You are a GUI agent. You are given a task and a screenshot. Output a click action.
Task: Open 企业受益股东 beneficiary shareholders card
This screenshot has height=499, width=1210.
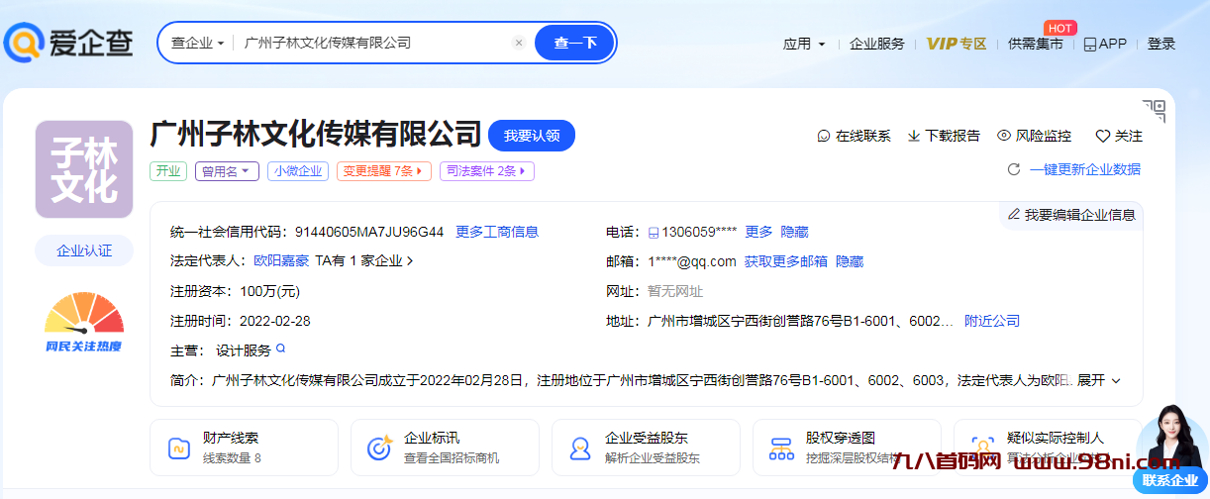click(x=646, y=448)
